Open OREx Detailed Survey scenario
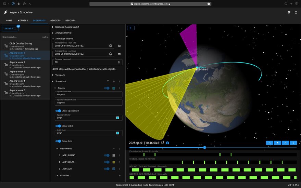The height and width of the screenshot is (188, 301). [25, 46]
